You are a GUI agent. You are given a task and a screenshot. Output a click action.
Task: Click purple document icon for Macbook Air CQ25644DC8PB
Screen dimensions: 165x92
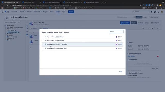[117, 41]
